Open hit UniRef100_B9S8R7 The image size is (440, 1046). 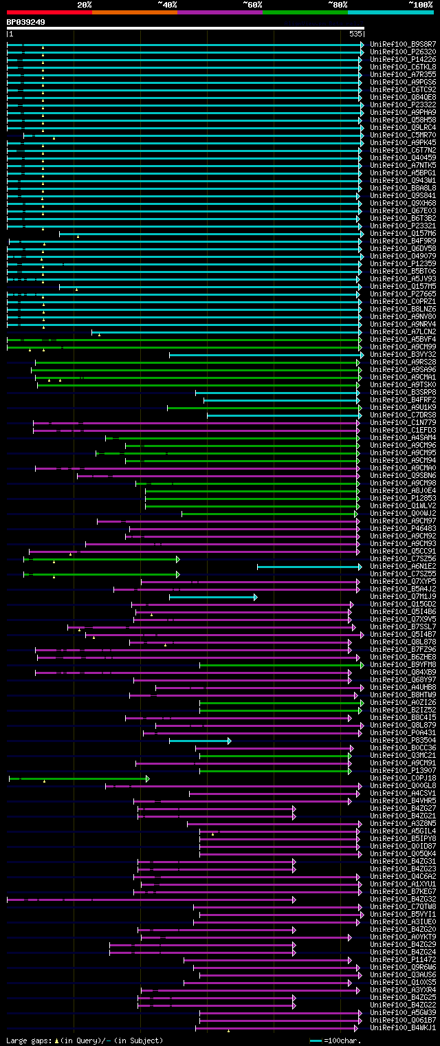tap(403, 44)
